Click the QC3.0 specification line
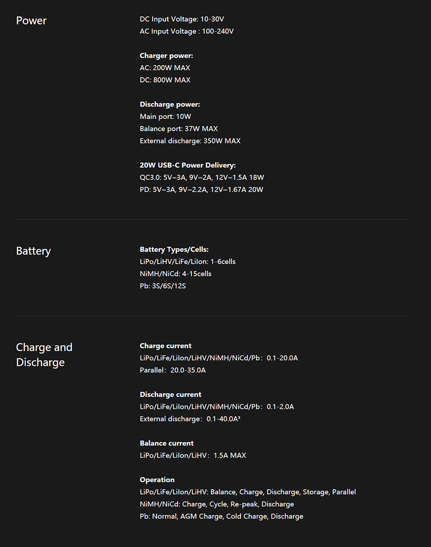The image size is (431, 547). [x=202, y=177]
